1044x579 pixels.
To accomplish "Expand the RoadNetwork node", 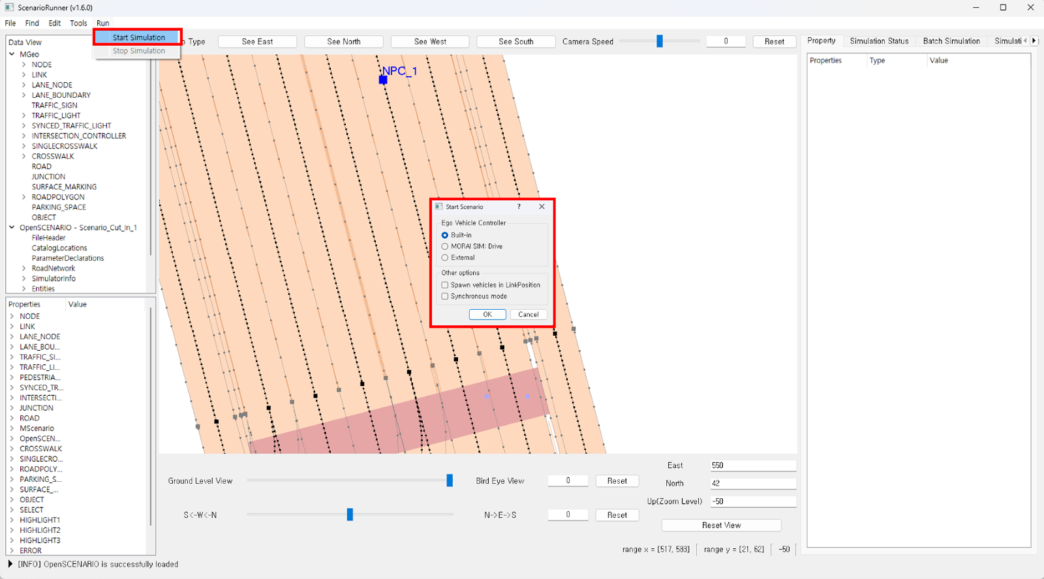I will tap(24, 268).
